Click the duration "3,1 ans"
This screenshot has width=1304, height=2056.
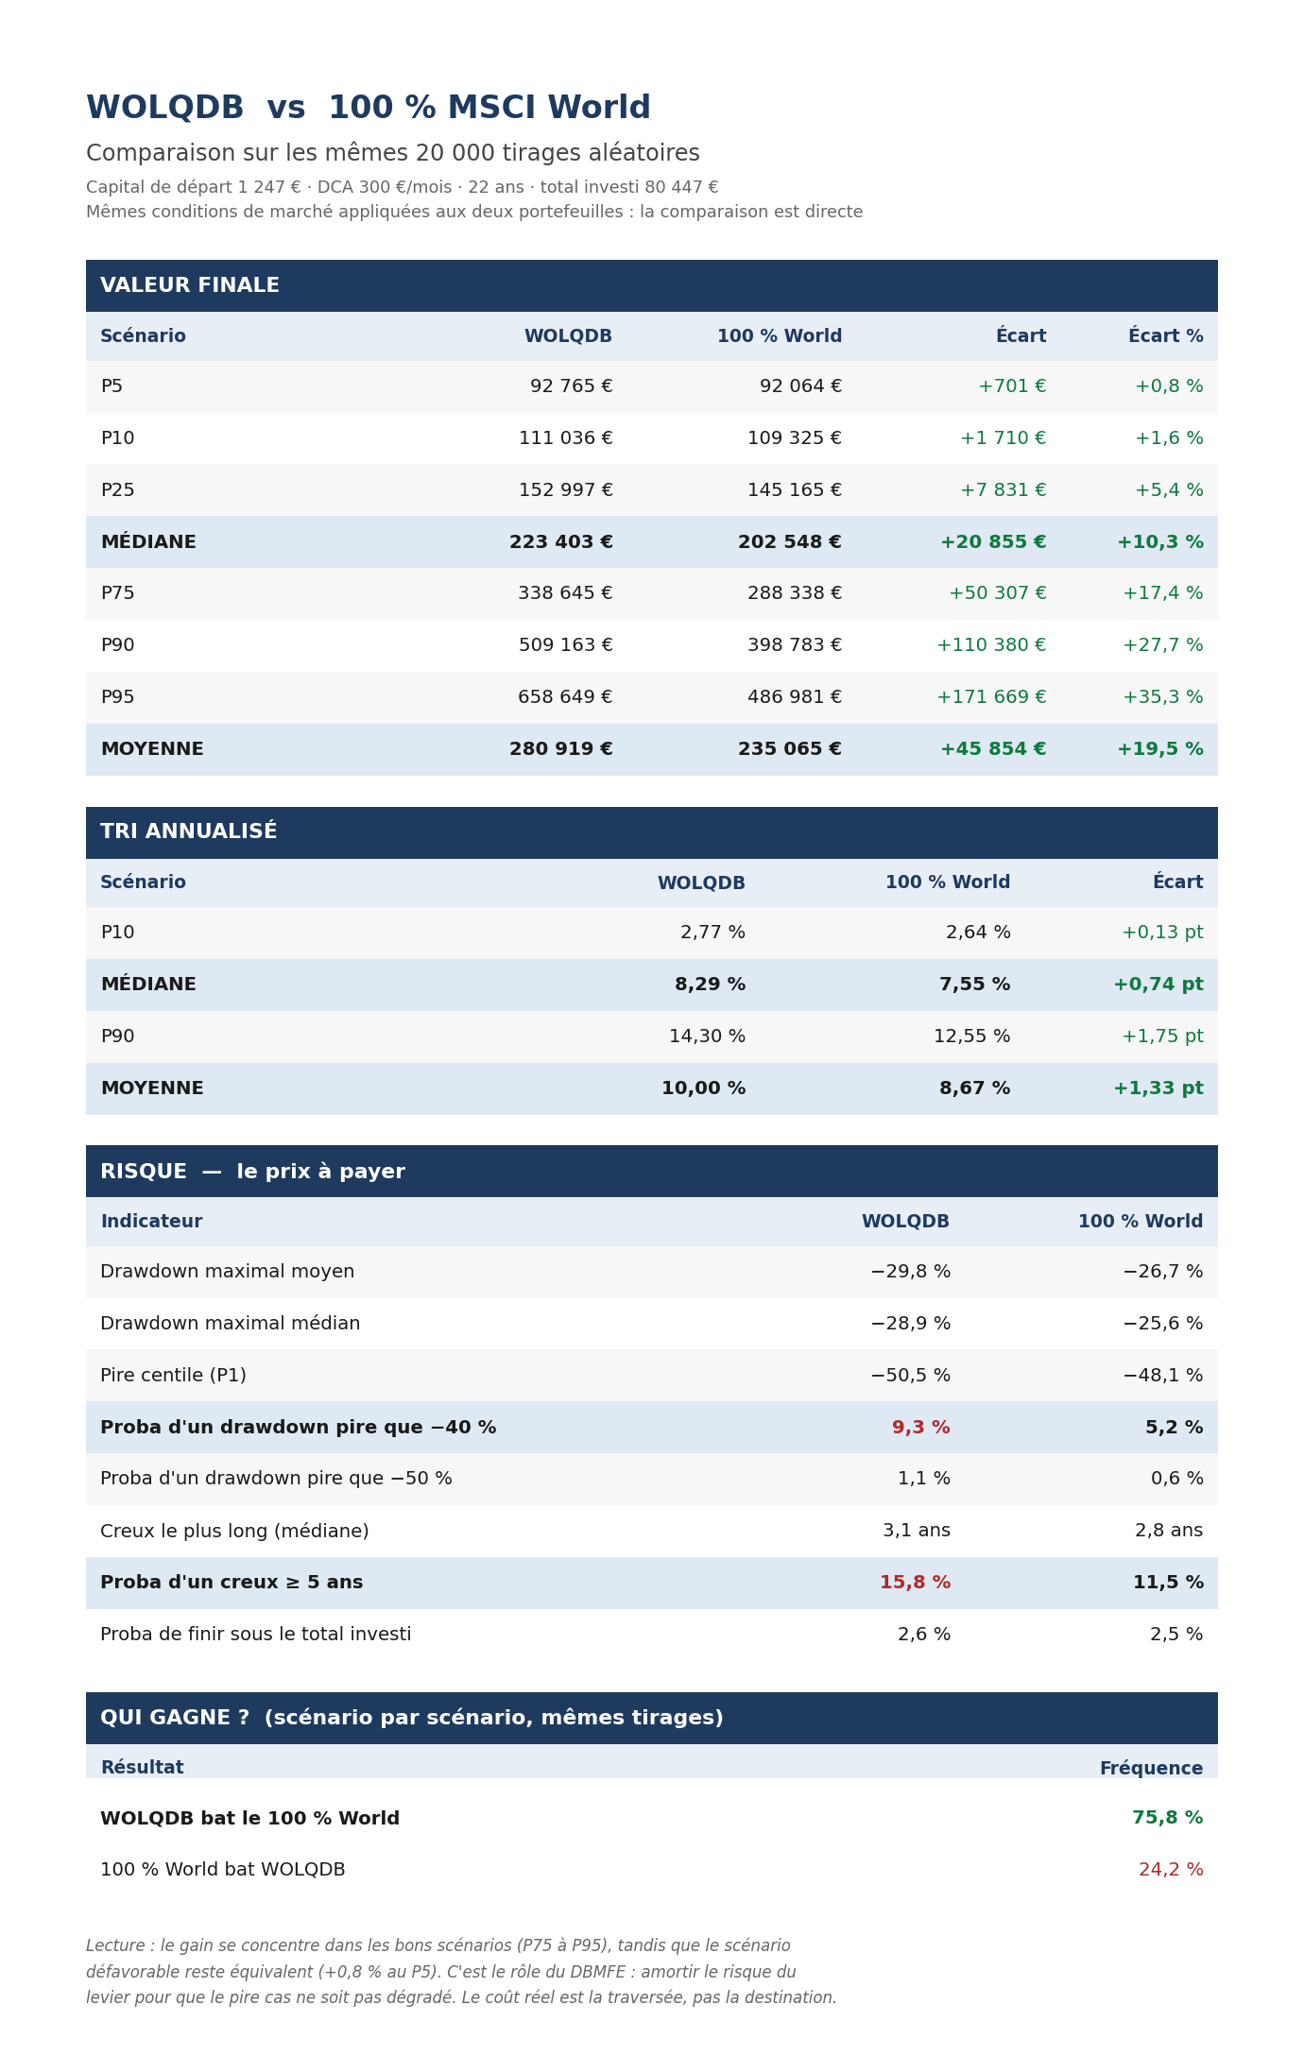click(x=917, y=1531)
